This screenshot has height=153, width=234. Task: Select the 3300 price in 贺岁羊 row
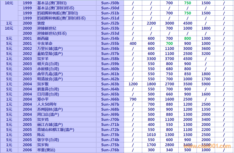[x=151, y=59]
